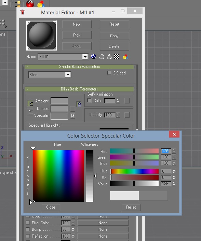The width and height of the screenshot is (201, 241).
Task: Click the material preview sphere thumbnail
Action: point(41,36)
